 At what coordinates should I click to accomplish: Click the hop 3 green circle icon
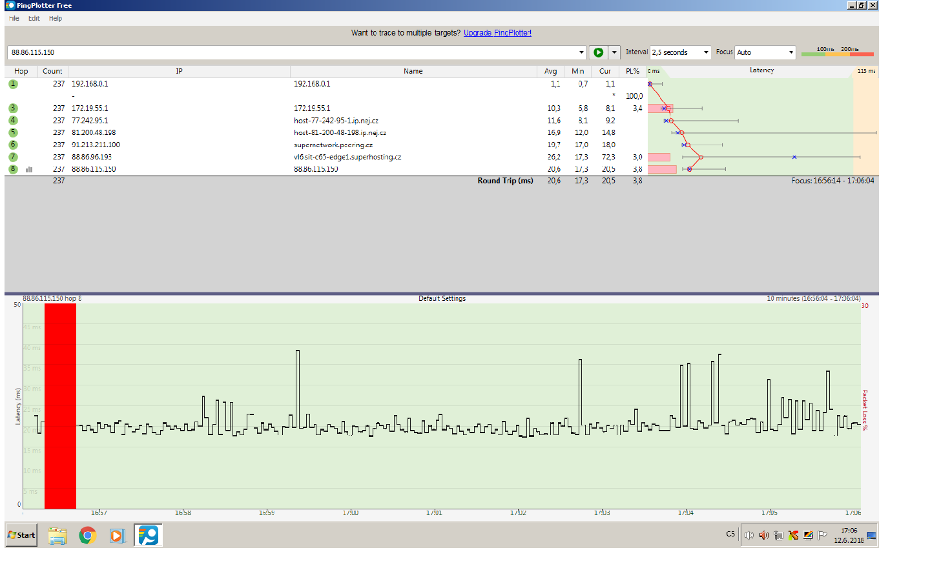[x=13, y=108]
